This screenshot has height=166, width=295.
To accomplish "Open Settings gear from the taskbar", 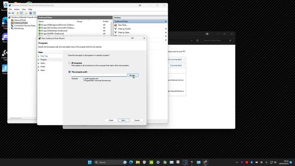I will (158, 162).
